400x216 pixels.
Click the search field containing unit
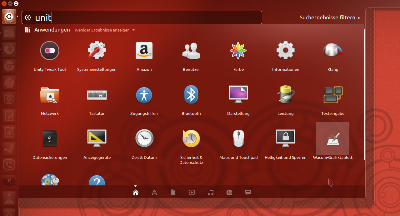click(x=142, y=17)
